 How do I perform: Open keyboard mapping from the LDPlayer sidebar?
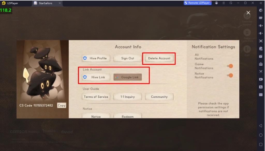click(261, 18)
